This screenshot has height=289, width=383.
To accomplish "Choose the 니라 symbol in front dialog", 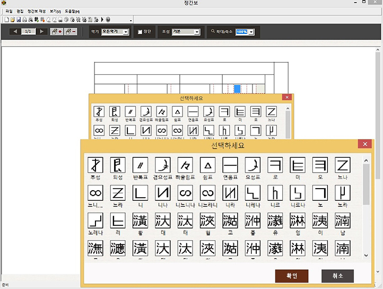I will coord(230,193).
